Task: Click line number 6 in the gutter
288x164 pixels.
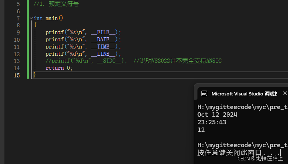Action: (18, 11)
